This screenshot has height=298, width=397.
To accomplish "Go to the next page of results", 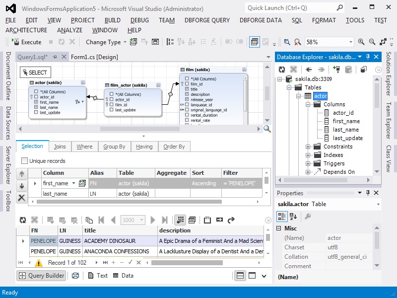I will pos(153,220).
